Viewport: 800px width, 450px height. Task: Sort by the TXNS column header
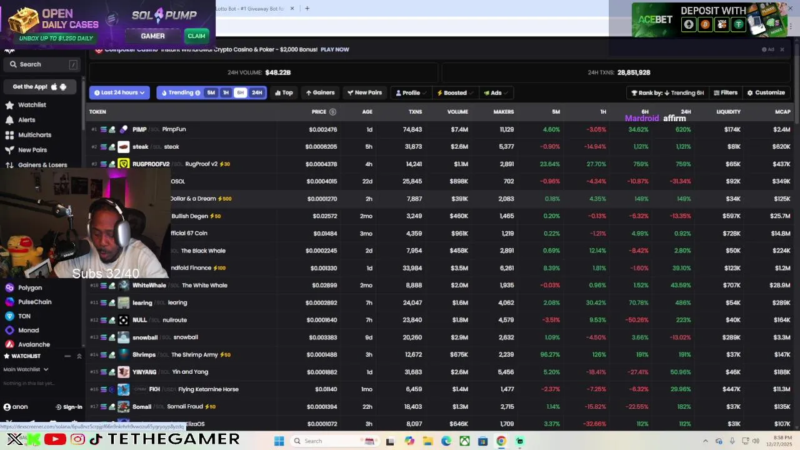(x=415, y=112)
